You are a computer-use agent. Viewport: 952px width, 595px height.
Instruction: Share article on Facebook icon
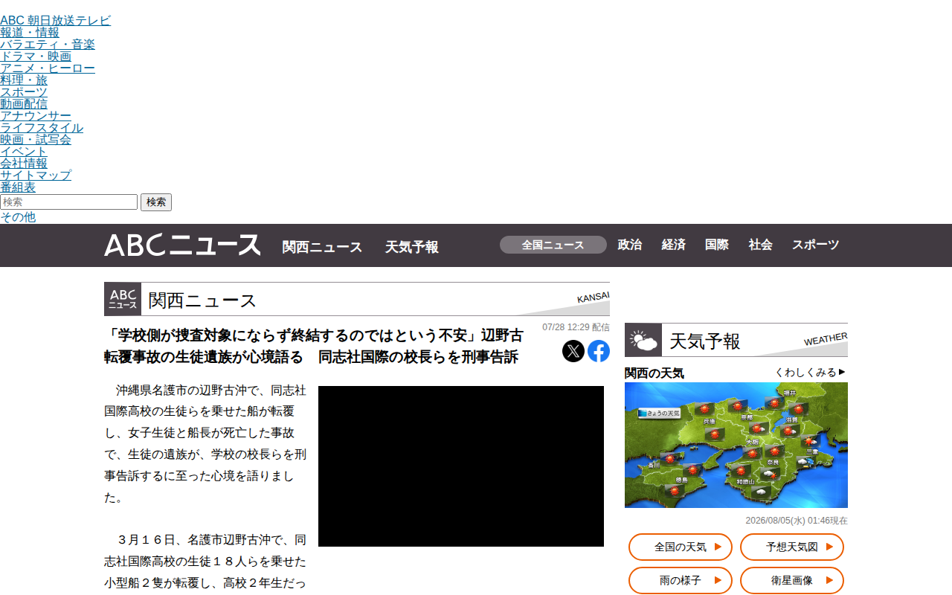click(599, 351)
